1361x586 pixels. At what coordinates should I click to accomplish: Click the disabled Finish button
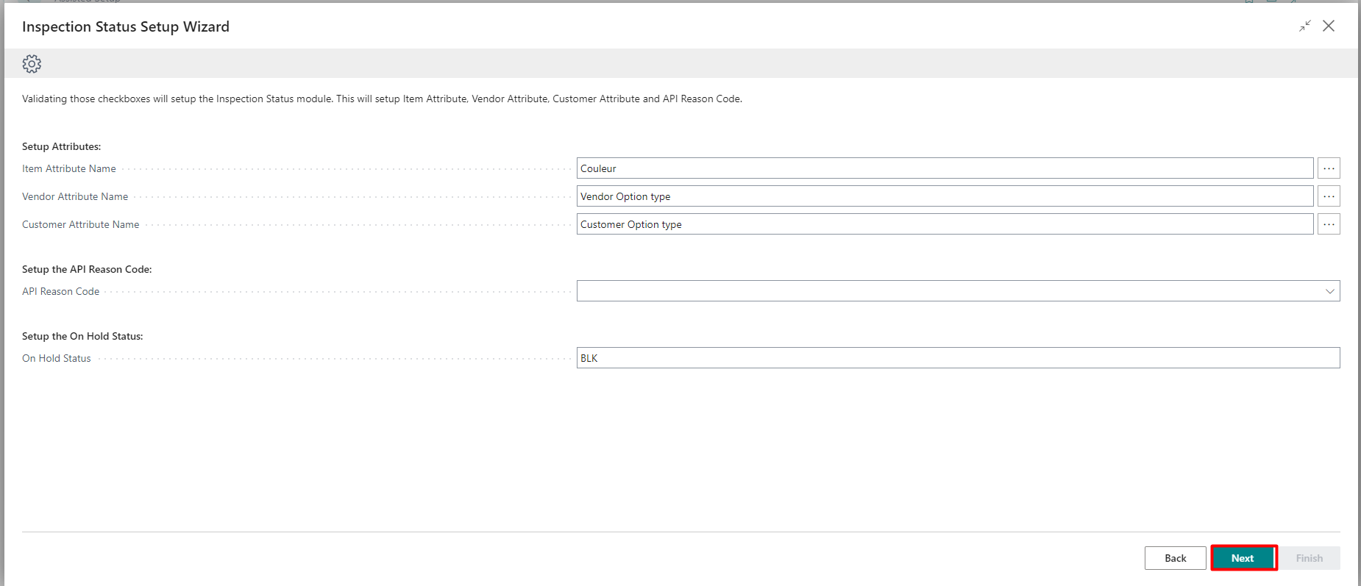click(x=1310, y=558)
